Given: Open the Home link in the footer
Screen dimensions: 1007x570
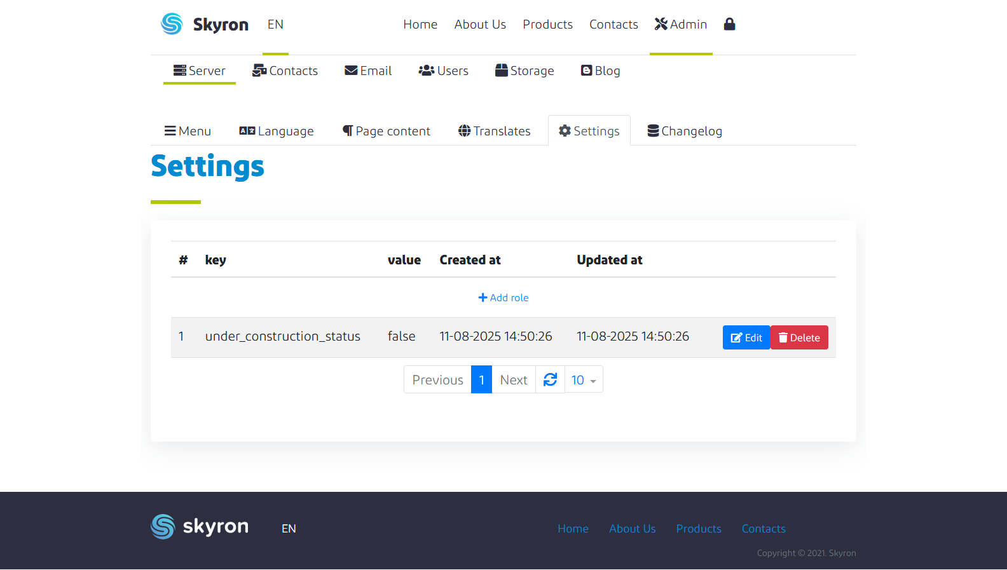Looking at the screenshot, I should [573, 529].
